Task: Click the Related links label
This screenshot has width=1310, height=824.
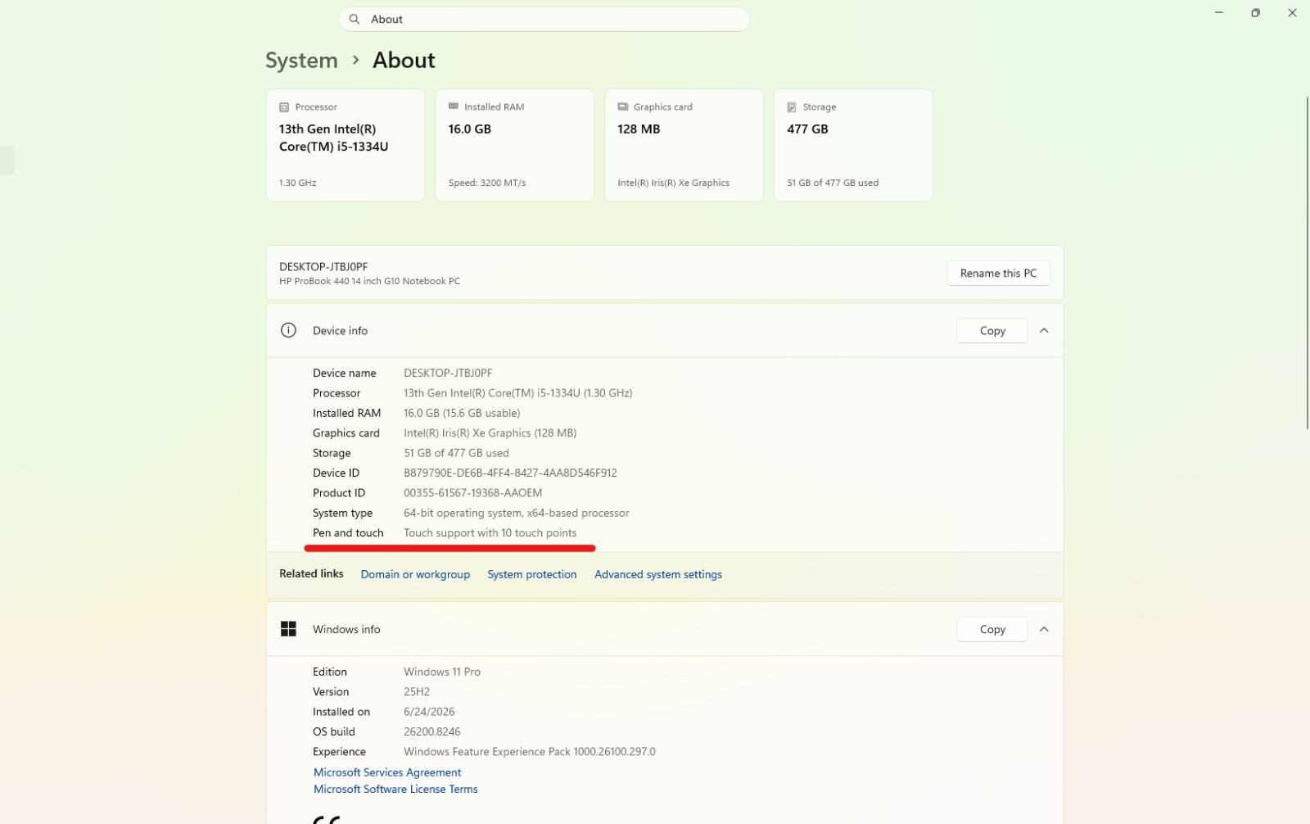Action: 311,573
